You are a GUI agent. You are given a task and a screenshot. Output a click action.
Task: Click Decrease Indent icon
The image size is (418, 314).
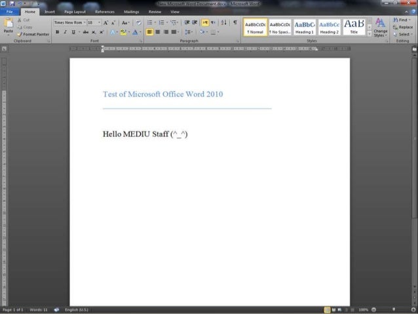[x=187, y=23]
